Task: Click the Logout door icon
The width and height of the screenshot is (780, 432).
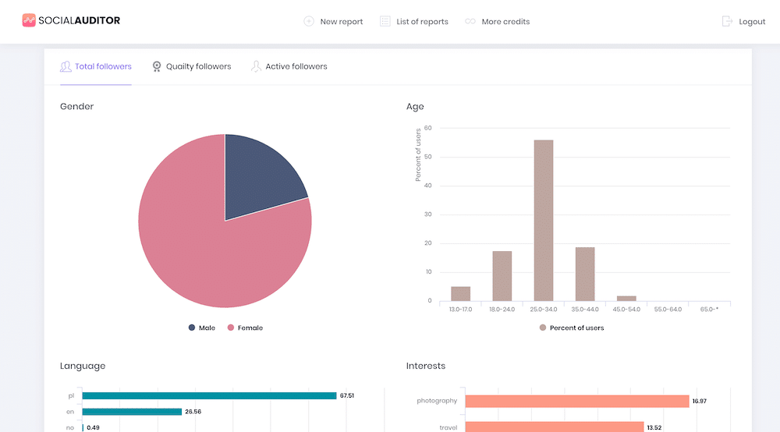Action: tap(728, 21)
